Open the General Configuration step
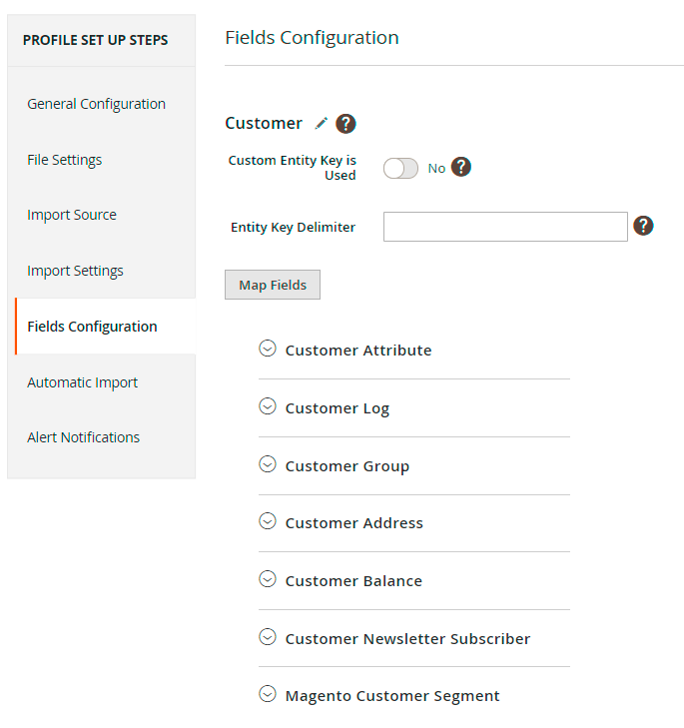This screenshot has height=728, width=684. click(x=96, y=104)
